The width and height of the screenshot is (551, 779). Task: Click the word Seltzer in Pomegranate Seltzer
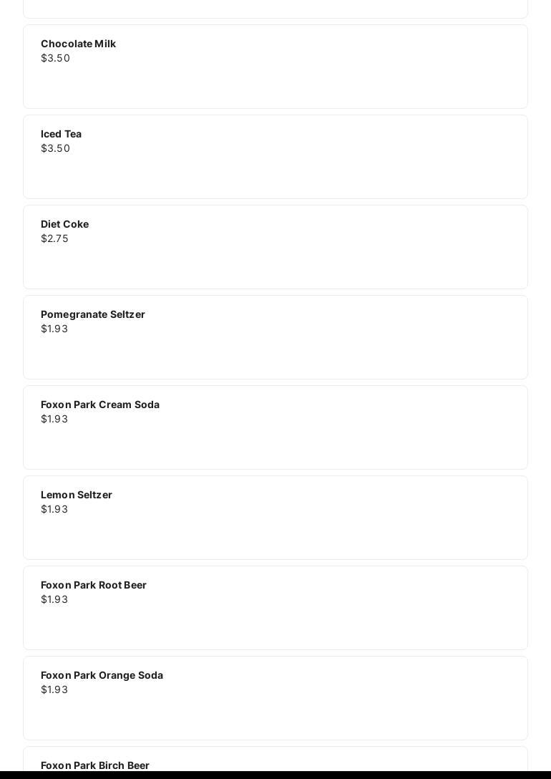[127, 315]
